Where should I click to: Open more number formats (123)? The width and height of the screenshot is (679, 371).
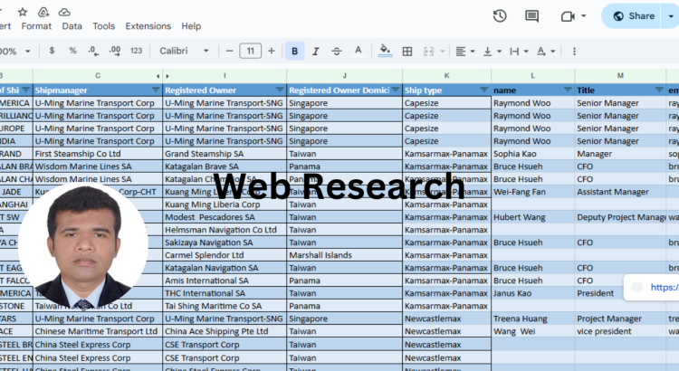pos(136,51)
